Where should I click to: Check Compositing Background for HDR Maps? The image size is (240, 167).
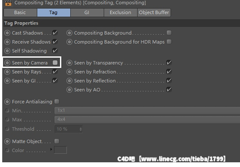pyautogui.click(x=169, y=41)
